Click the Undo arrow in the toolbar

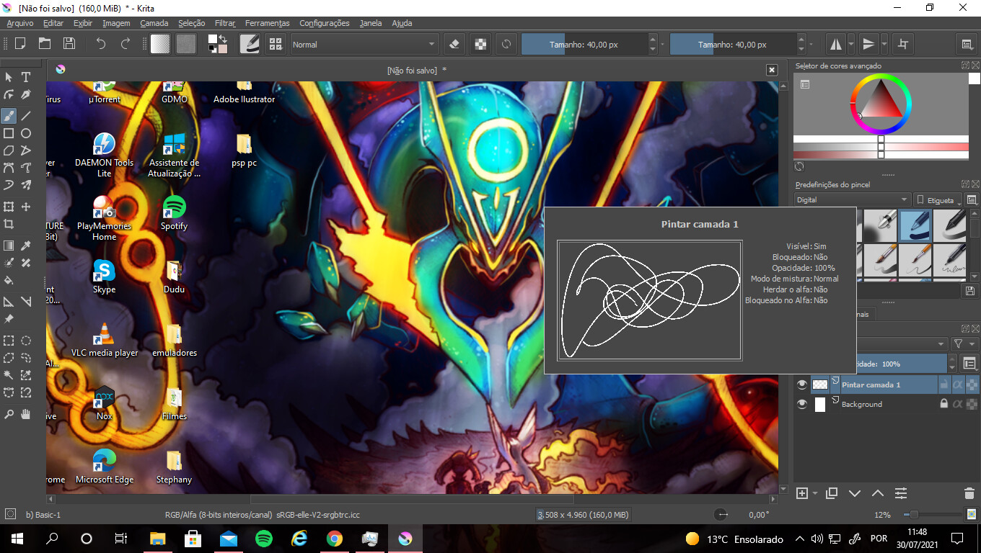pyautogui.click(x=101, y=44)
